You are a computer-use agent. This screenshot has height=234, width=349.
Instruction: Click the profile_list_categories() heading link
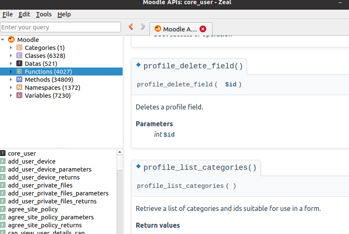pos(200,167)
